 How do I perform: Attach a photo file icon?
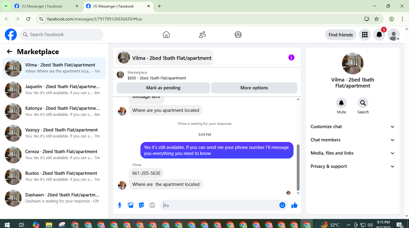click(x=131, y=205)
